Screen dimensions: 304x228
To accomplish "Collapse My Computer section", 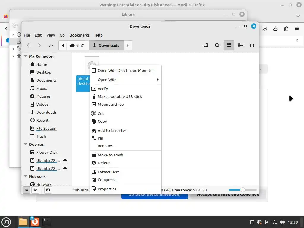I will click(x=26, y=56).
